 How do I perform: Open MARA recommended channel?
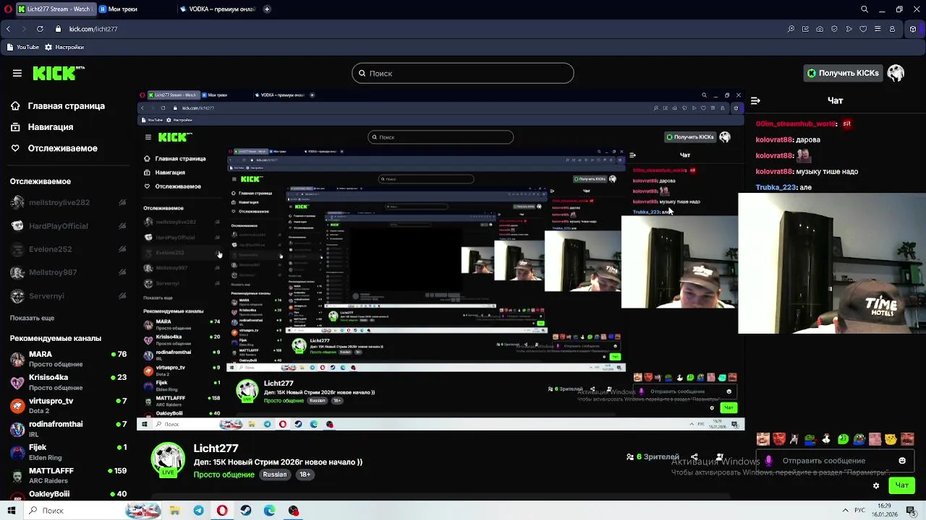[x=69, y=359]
